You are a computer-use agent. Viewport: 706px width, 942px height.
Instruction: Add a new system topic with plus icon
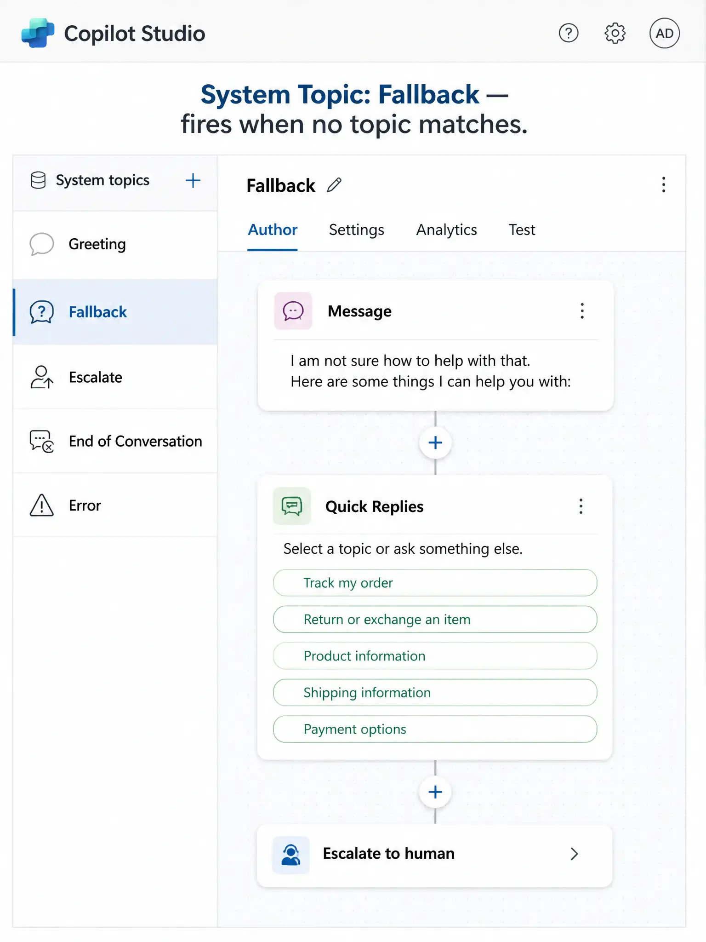coord(193,180)
